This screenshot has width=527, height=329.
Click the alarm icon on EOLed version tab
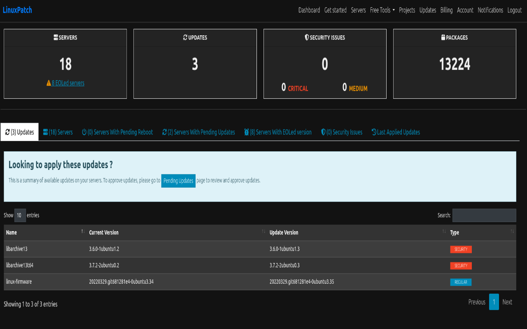coord(246,132)
